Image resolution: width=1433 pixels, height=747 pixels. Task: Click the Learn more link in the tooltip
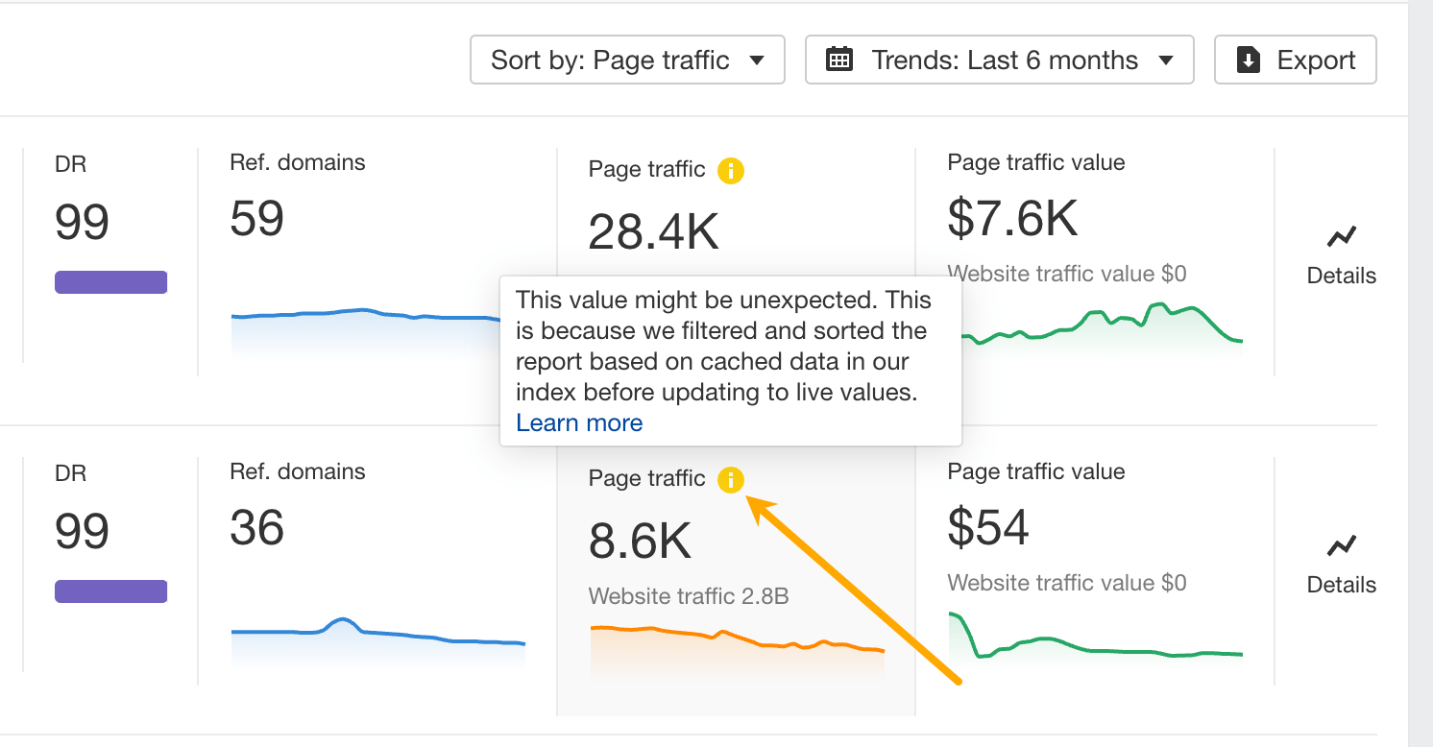coord(578,422)
